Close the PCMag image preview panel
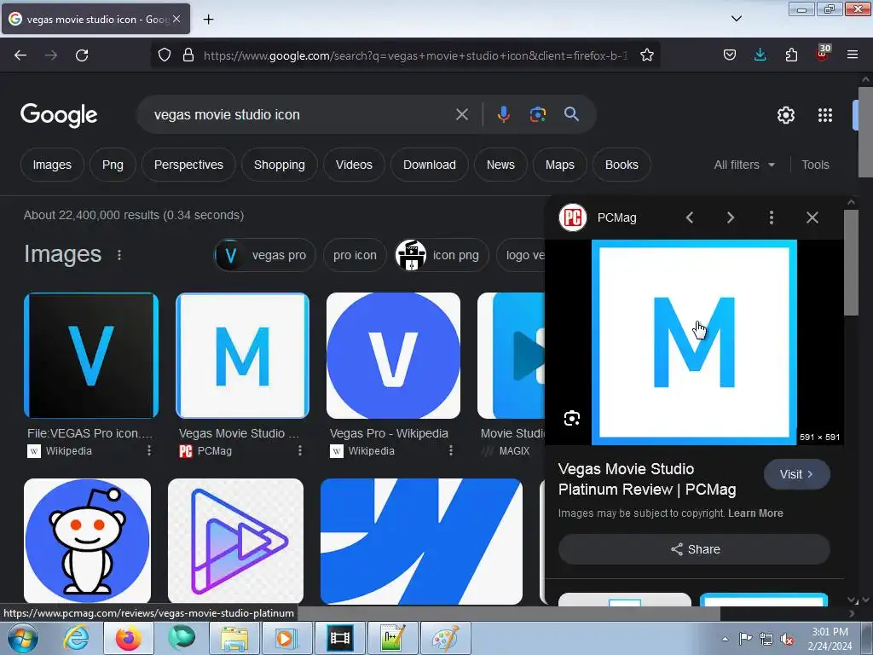This screenshot has height=655, width=873. tap(812, 217)
